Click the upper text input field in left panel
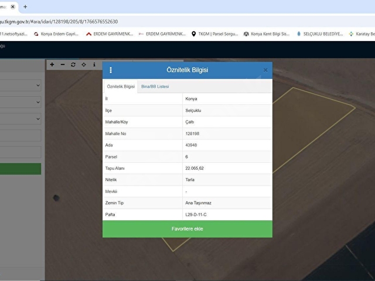375x281 pixels. pos(21,135)
